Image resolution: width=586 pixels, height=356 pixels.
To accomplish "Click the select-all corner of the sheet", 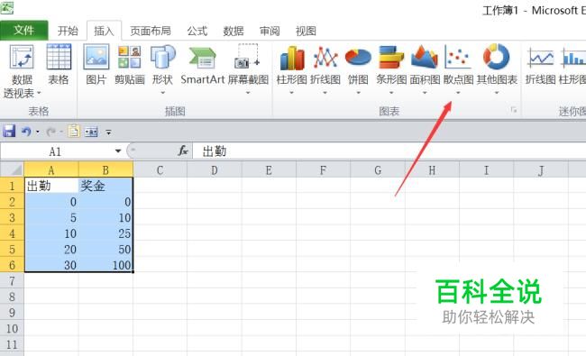I will 12,170.
